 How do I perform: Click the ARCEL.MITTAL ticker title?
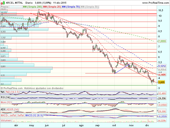(x=14, y=3)
